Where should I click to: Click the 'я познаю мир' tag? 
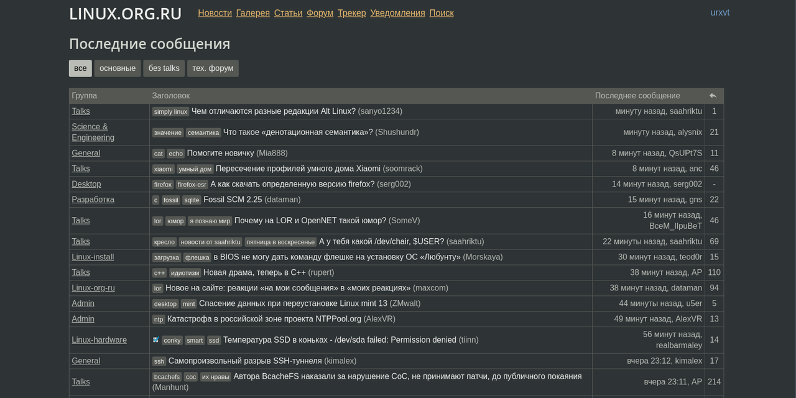pos(210,221)
